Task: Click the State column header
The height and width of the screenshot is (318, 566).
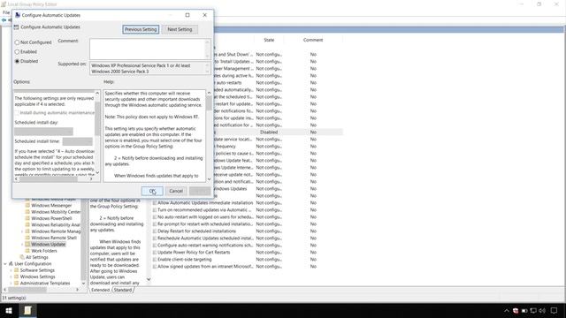Action: click(x=269, y=40)
